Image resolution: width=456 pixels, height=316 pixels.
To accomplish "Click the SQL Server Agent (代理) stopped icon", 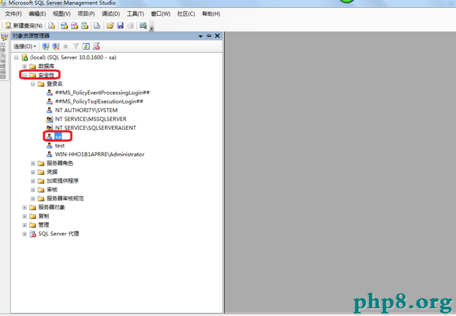I will point(33,234).
